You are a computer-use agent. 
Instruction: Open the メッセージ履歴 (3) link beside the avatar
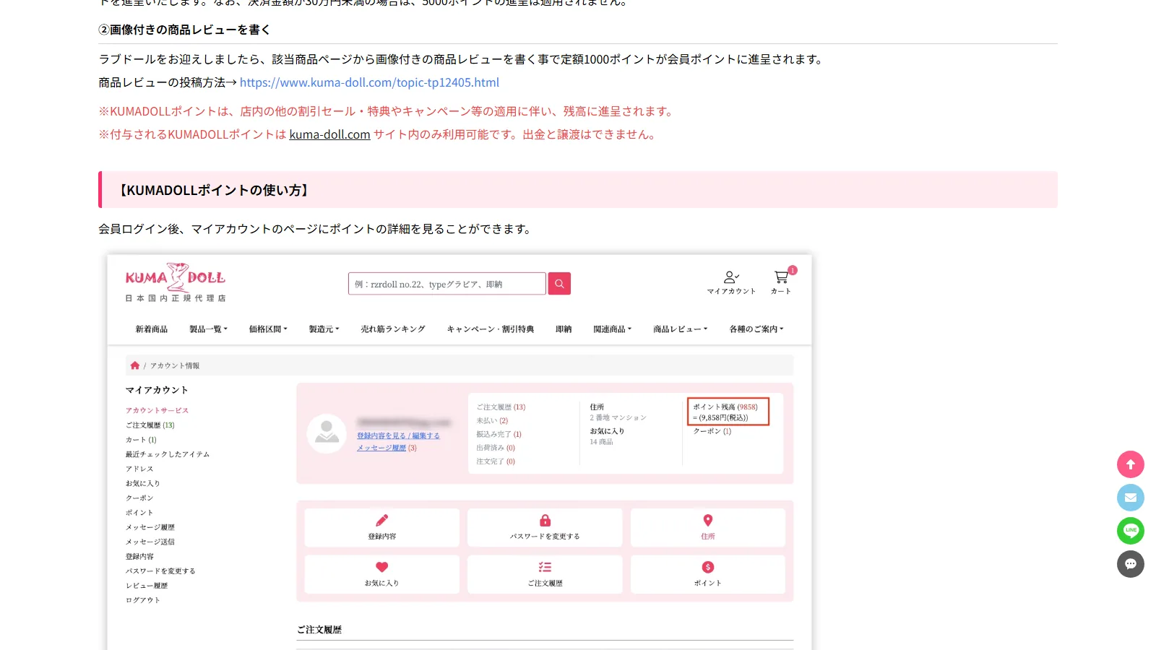pos(387,448)
